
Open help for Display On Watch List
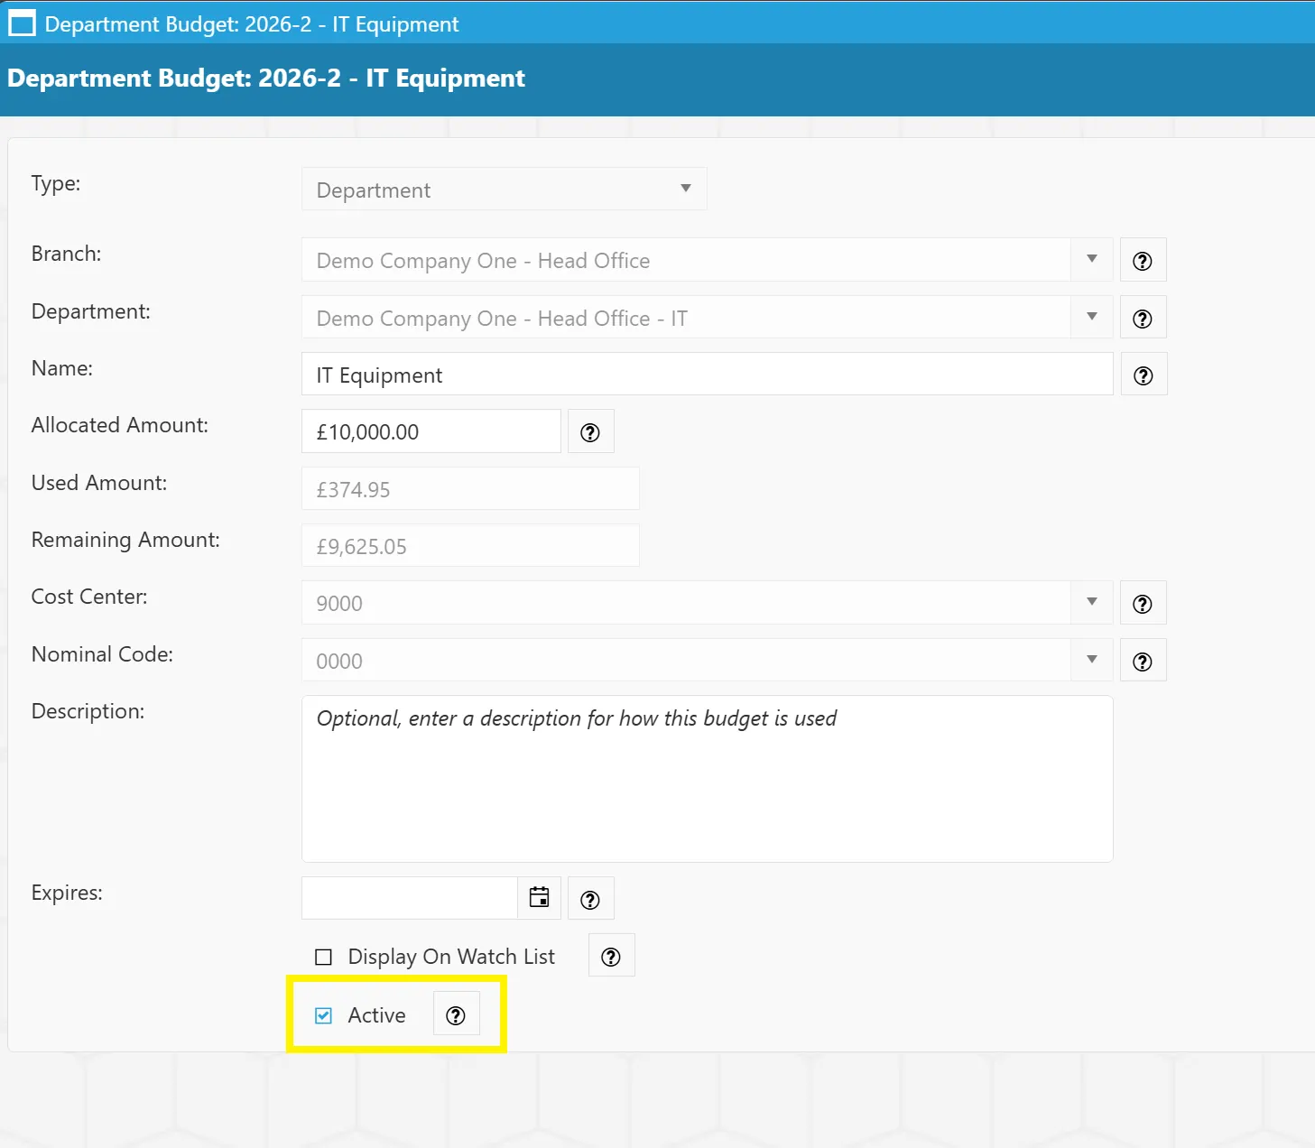point(611,957)
